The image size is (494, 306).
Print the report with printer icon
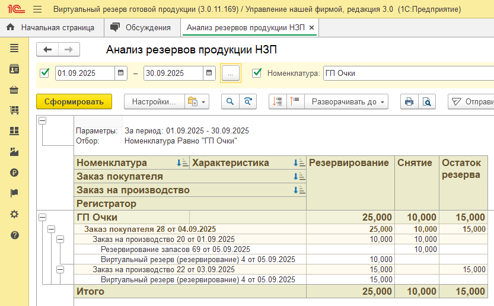[409, 101]
